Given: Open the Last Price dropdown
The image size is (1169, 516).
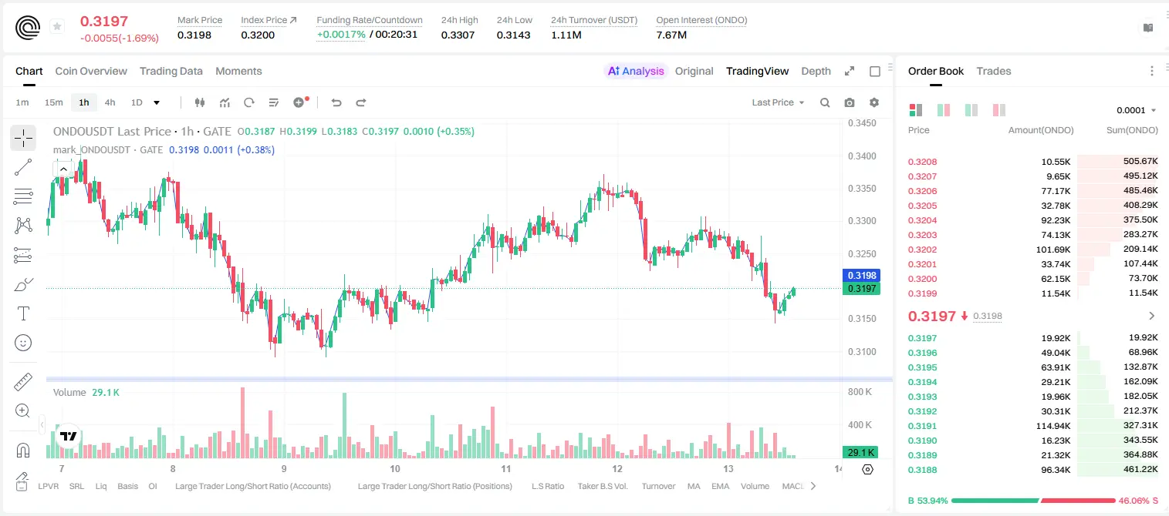Looking at the screenshot, I should tap(778, 102).
